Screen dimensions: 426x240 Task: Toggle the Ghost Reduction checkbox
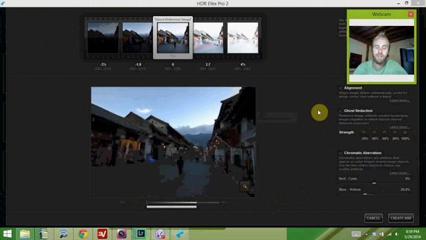[x=341, y=111]
